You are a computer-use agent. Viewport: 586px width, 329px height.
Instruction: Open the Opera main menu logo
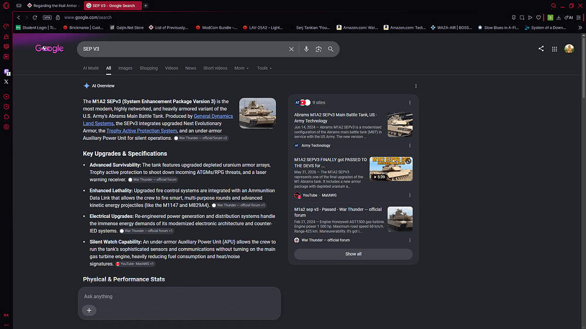point(6,6)
